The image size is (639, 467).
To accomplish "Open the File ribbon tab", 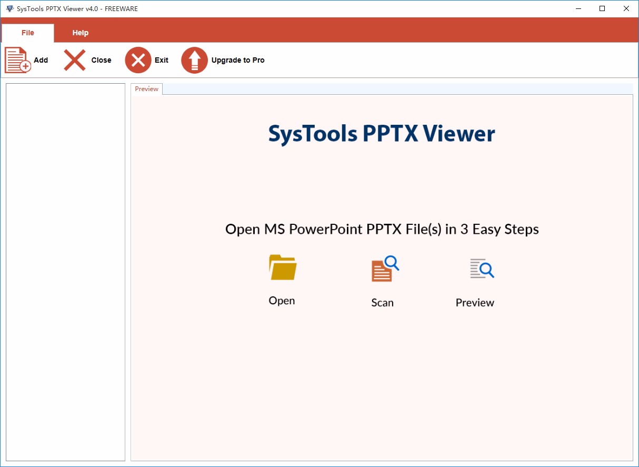I will coord(28,33).
